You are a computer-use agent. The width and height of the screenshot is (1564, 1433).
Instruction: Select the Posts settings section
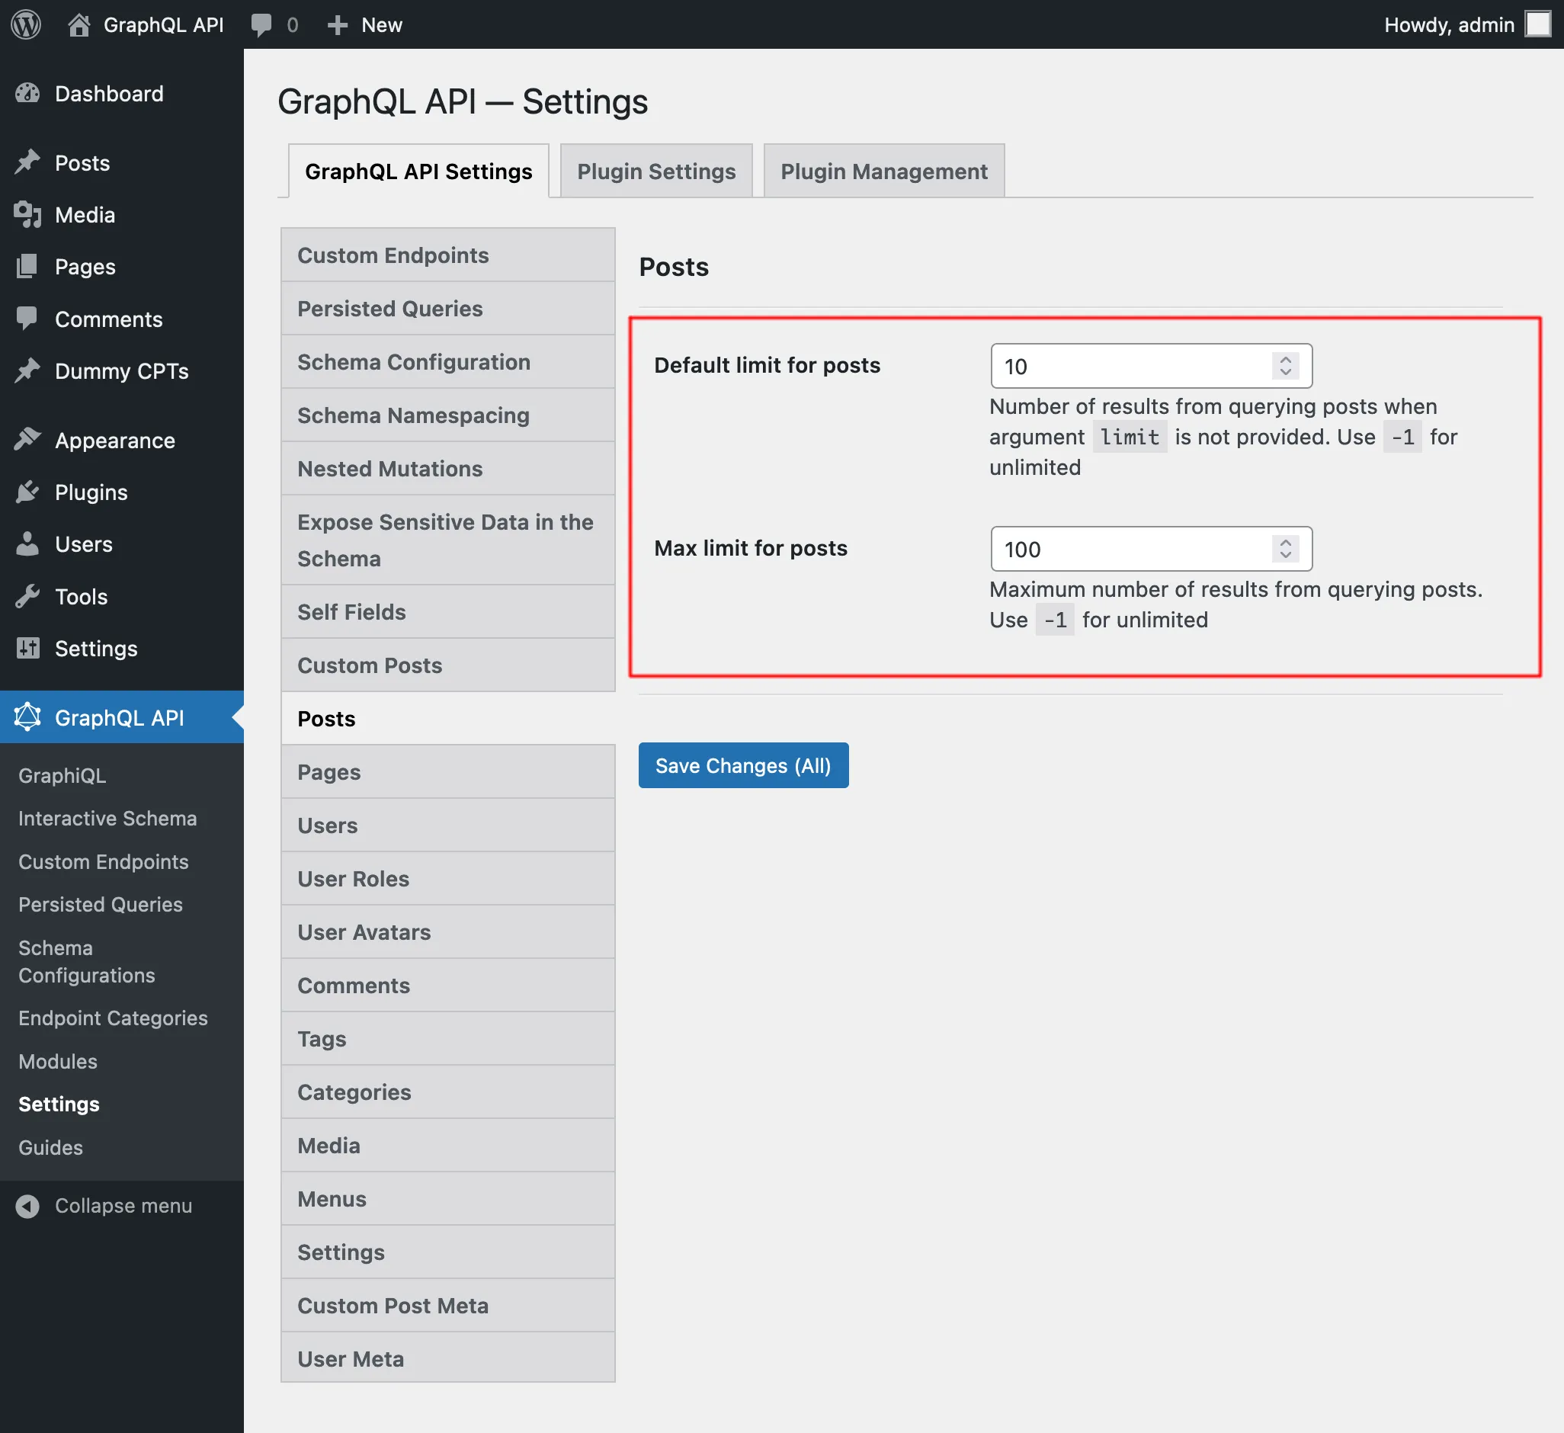[447, 719]
